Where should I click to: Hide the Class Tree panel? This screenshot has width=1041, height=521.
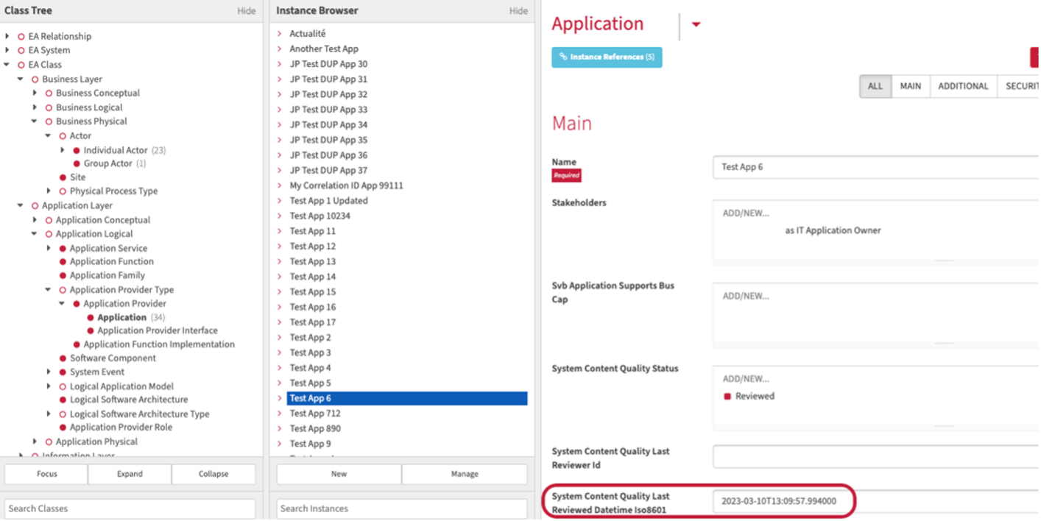click(x=247, y=11)
